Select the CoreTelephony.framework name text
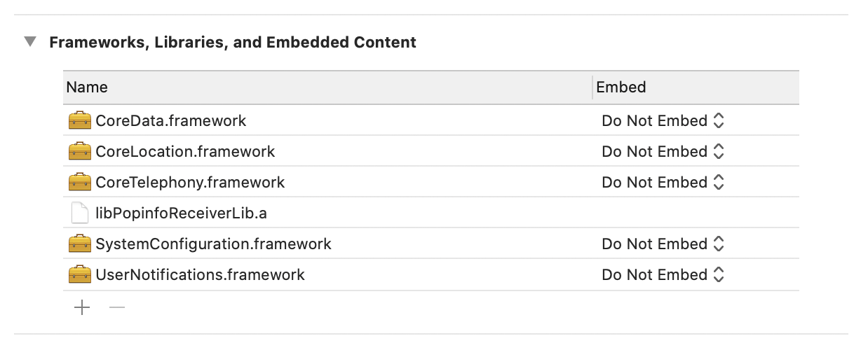Screen dimensions: 861x350 [x=190, y=182]
